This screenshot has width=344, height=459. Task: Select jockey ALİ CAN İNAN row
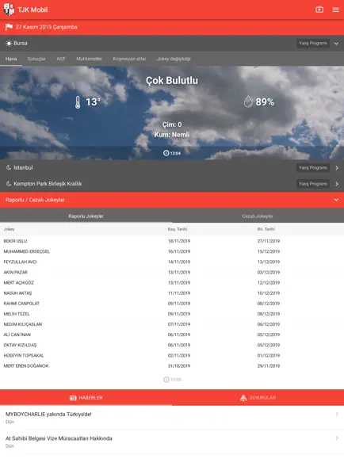pyautogui.click(x=172, y=335)
